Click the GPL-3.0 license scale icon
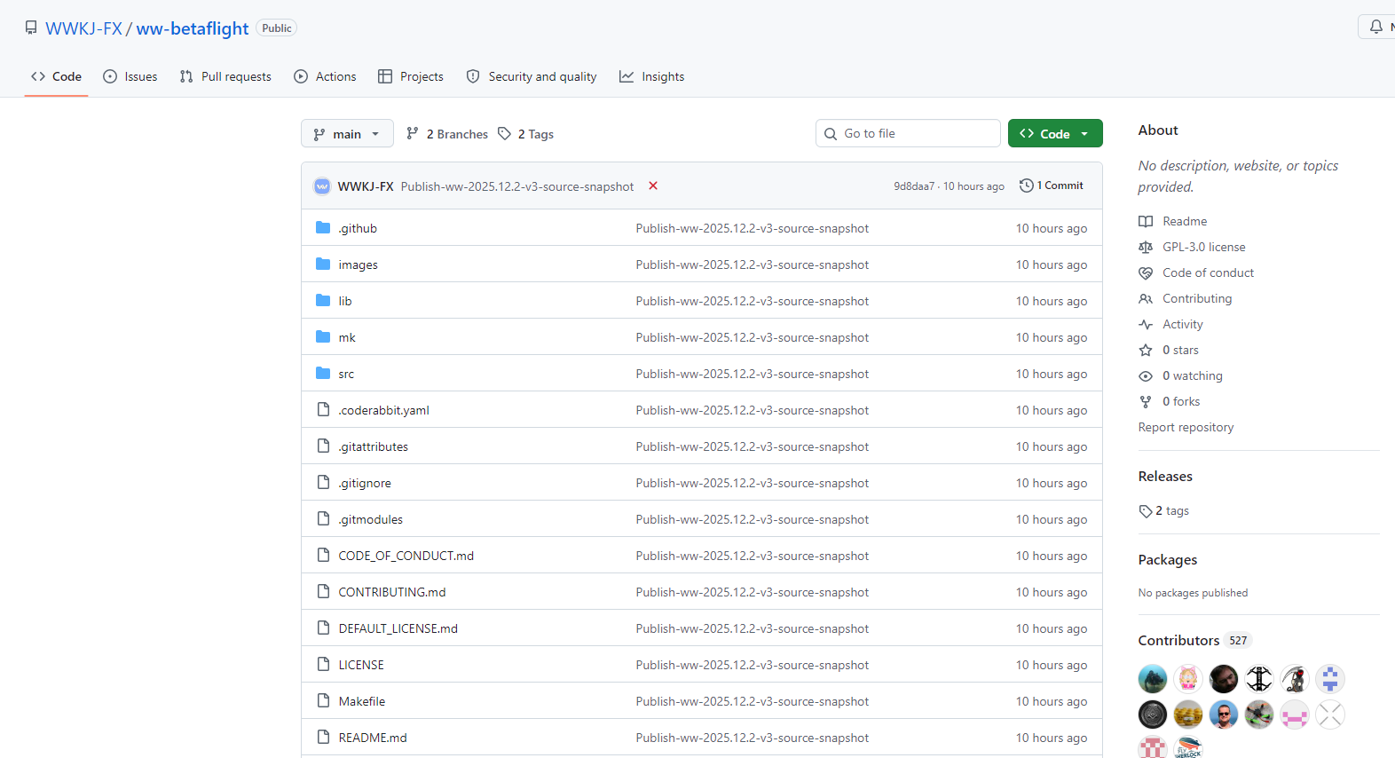Image resolution: width=1395 pixels, height=758 pixels. 1146,247
